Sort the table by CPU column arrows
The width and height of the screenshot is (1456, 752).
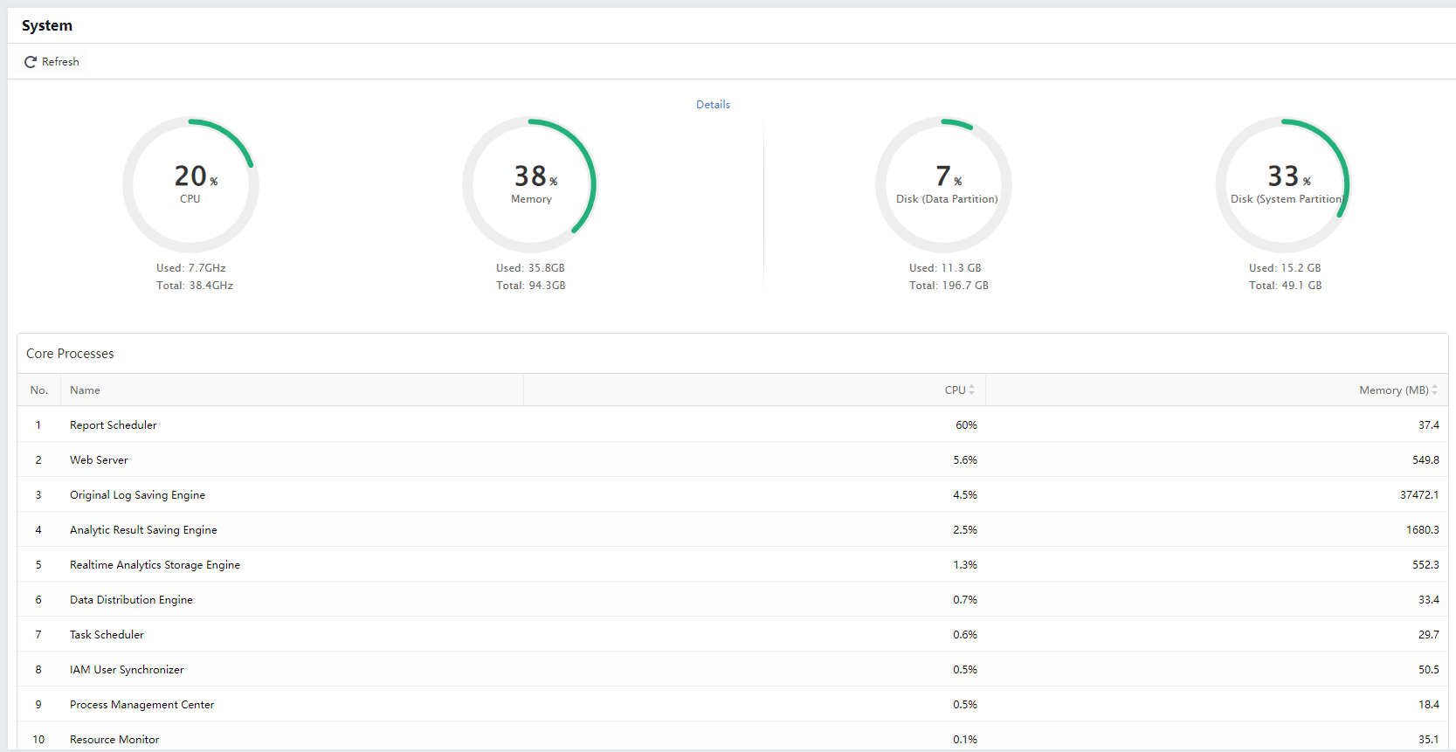click(971, 390)
